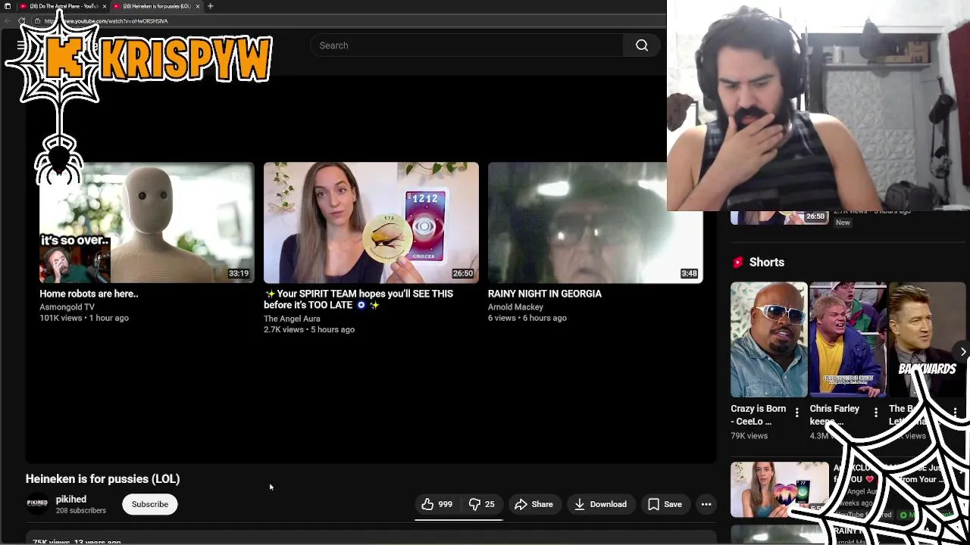Viewport: 970px width, 545px height.
Task: Click '101K views • 1 hour ago' text
Action: click(84, 318)
